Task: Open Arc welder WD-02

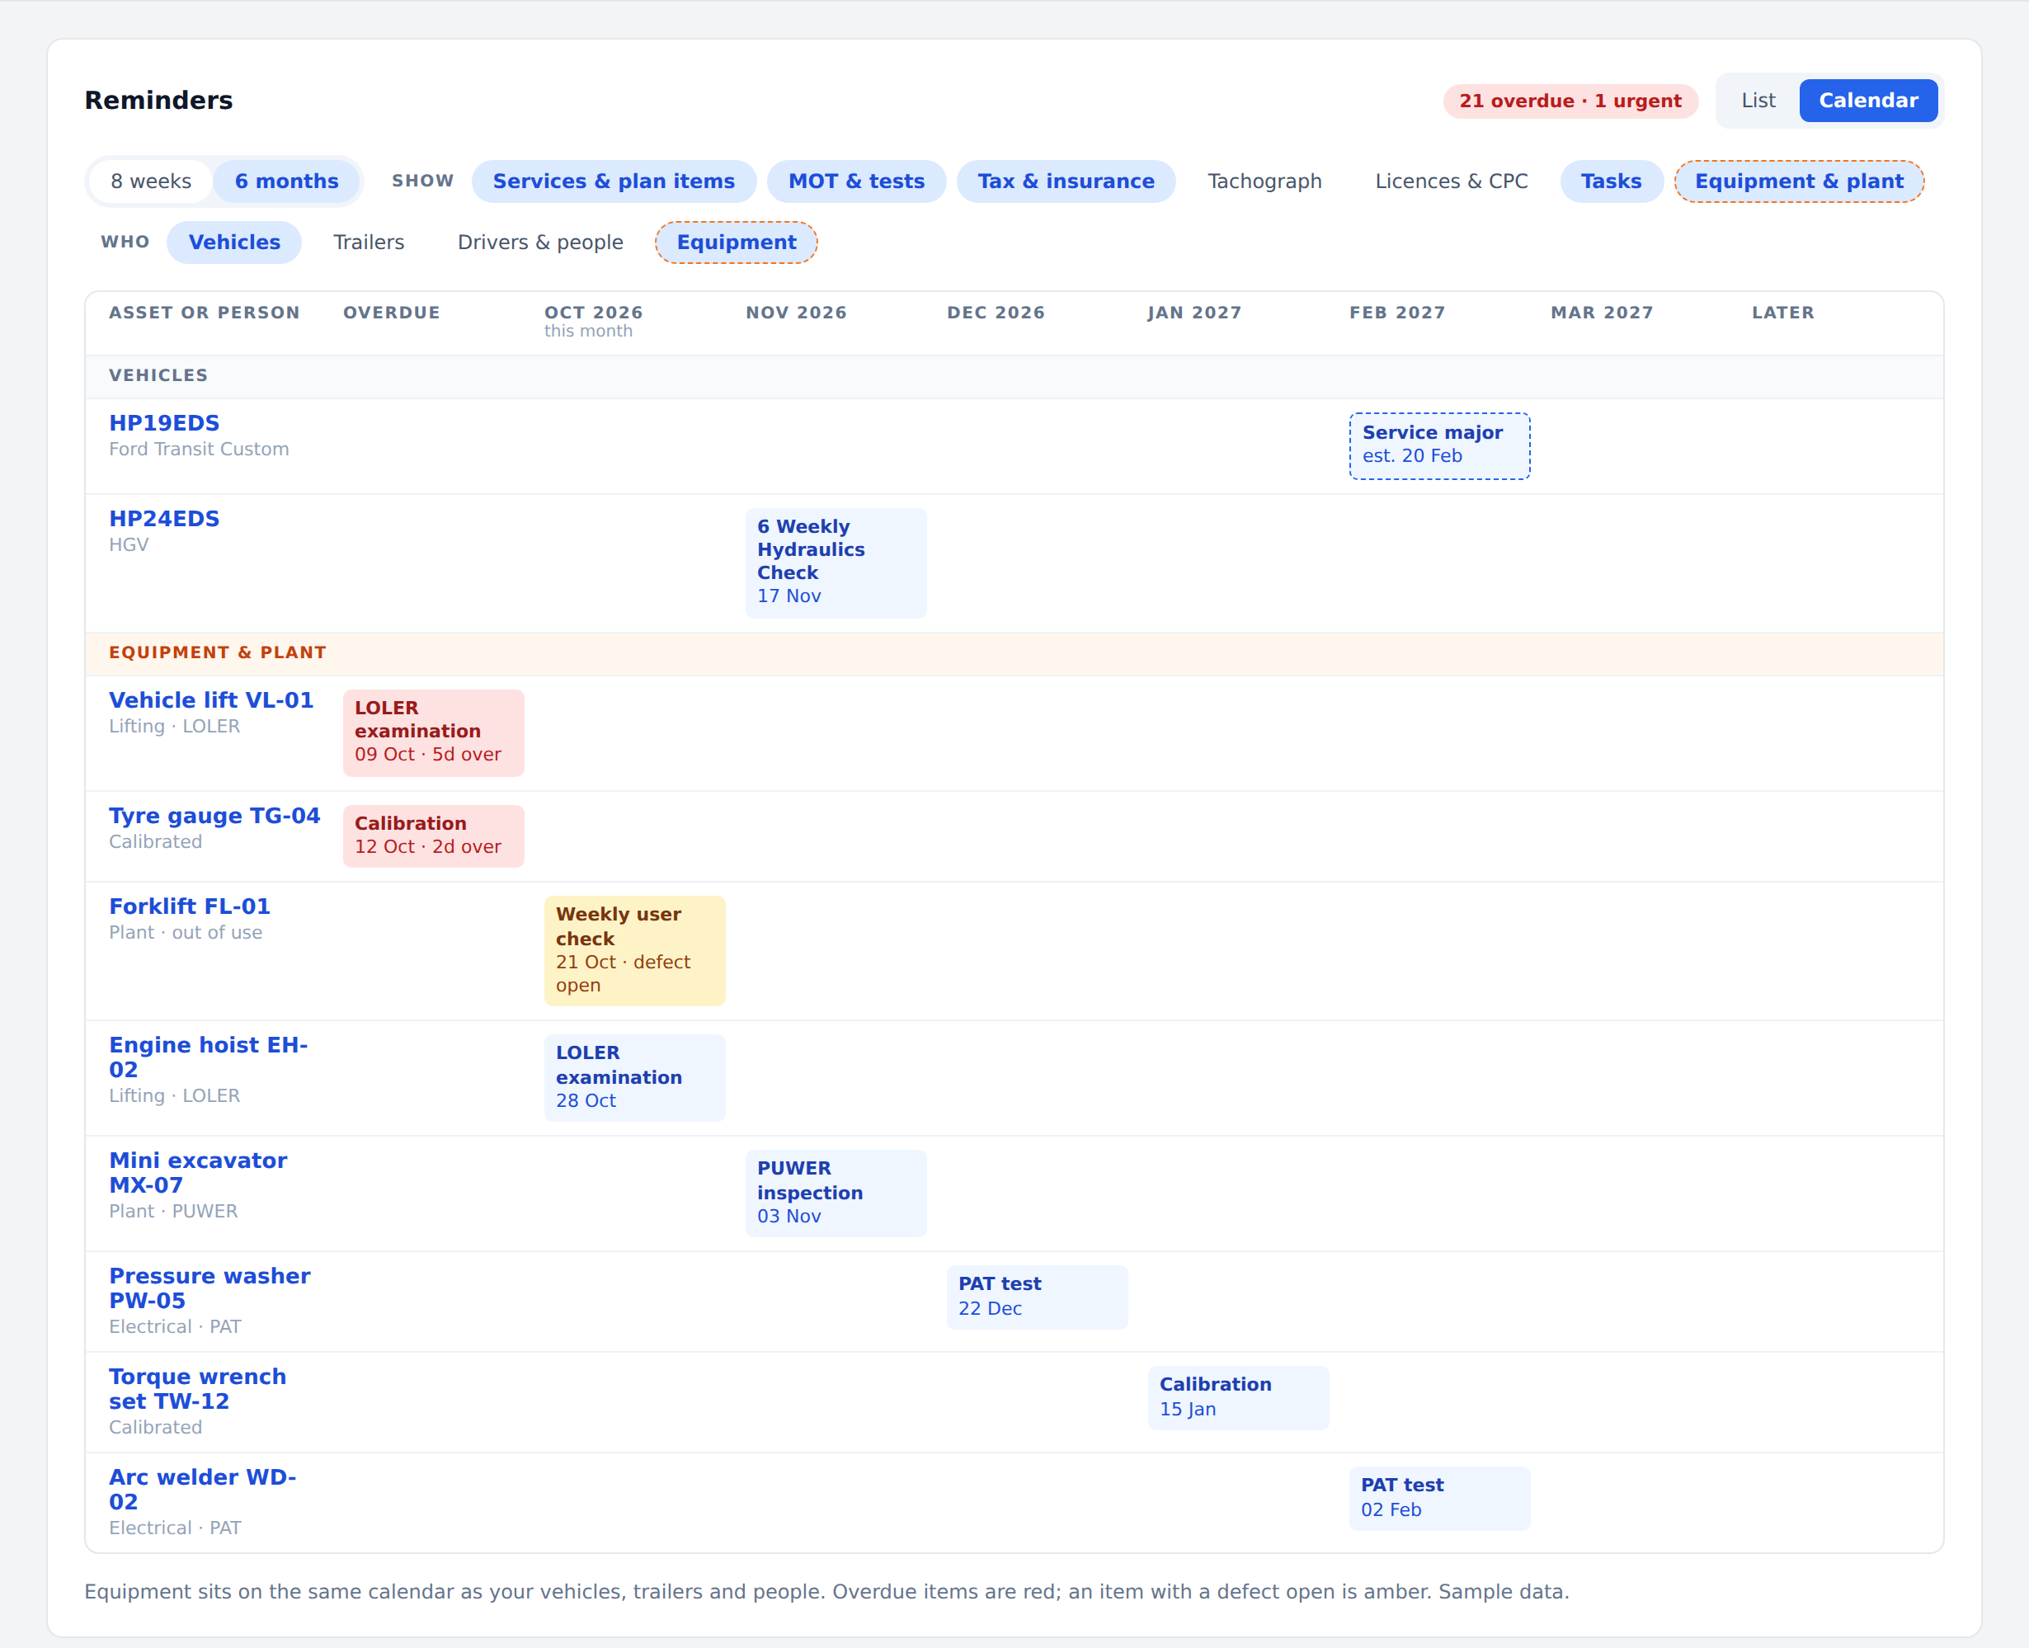Action: (202, 1490)
